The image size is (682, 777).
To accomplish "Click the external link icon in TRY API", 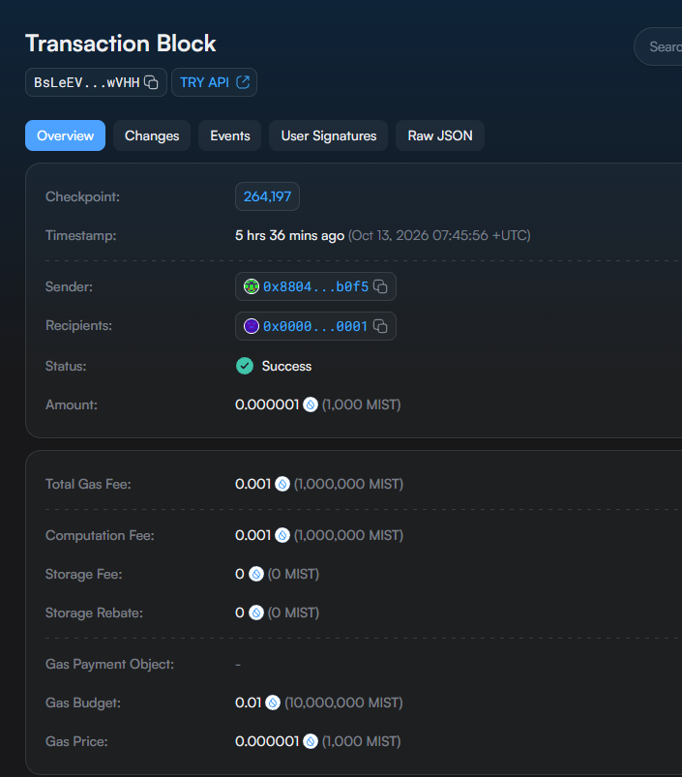I will 243,81.
